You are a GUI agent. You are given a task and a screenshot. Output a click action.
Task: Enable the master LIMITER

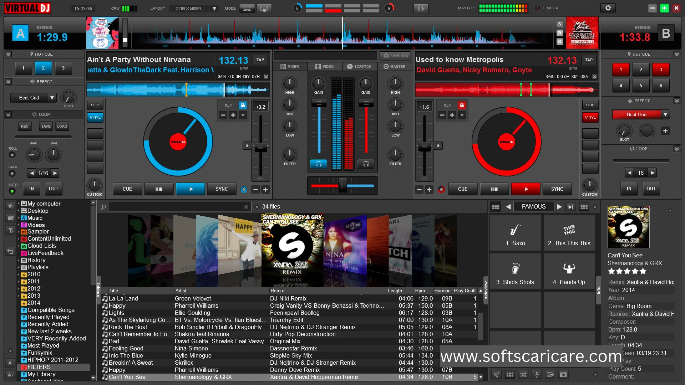(x=538, y=8)
